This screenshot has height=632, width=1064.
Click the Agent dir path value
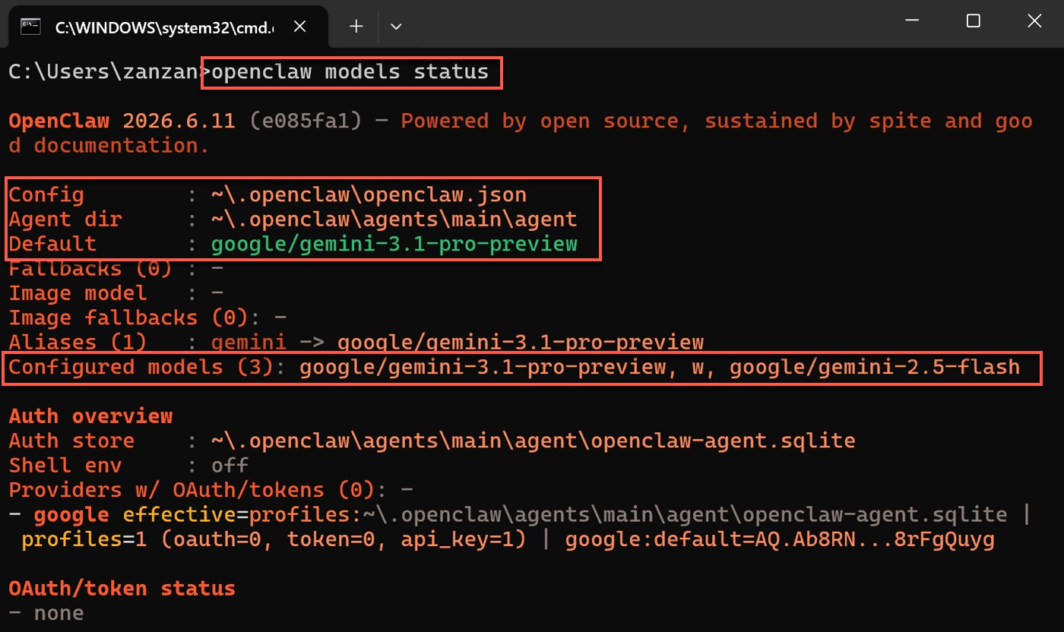point(394,220)
